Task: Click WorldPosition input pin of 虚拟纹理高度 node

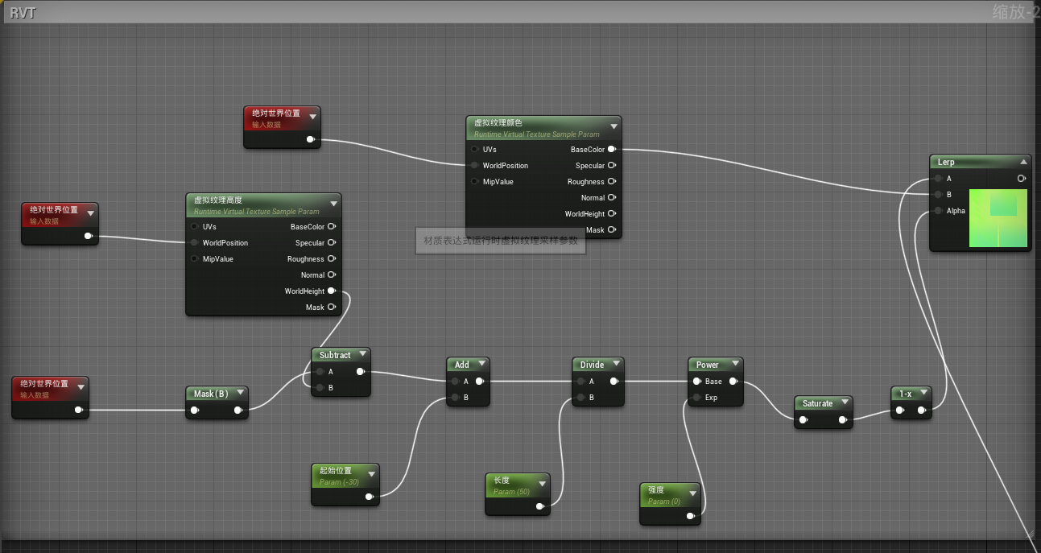Action: coord(195,242)
